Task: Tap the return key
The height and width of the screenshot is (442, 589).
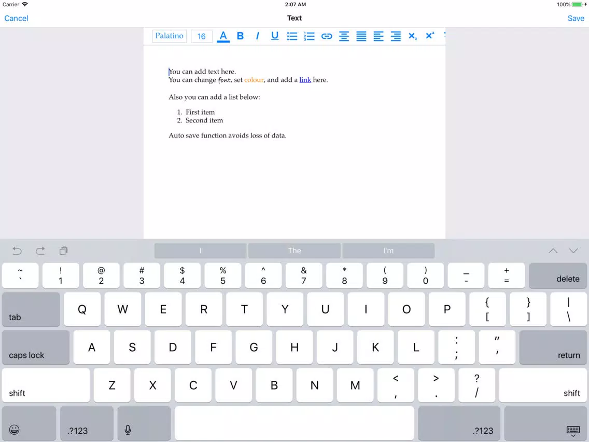Action: point(553,347)
